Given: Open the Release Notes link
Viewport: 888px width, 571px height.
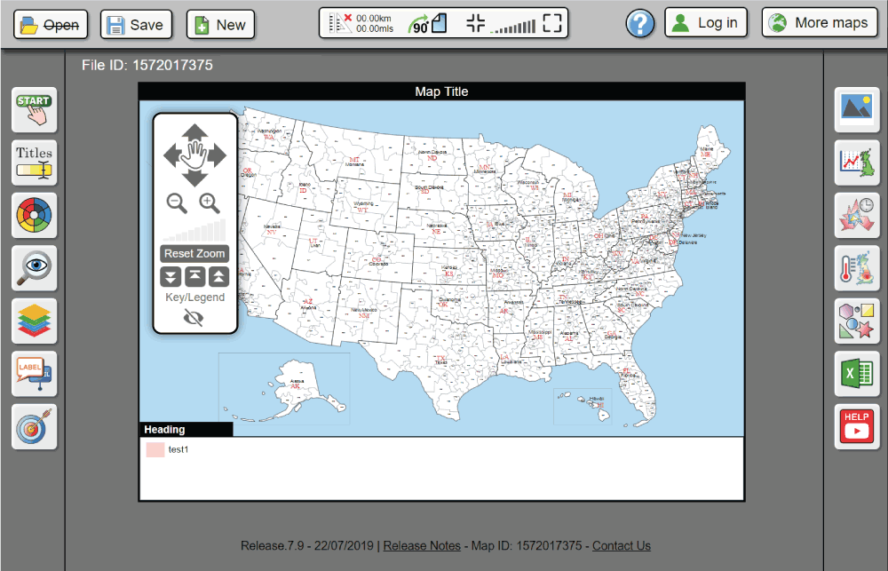Looking at the screenshot, I should pyautogui.click(x=422, y=545).
